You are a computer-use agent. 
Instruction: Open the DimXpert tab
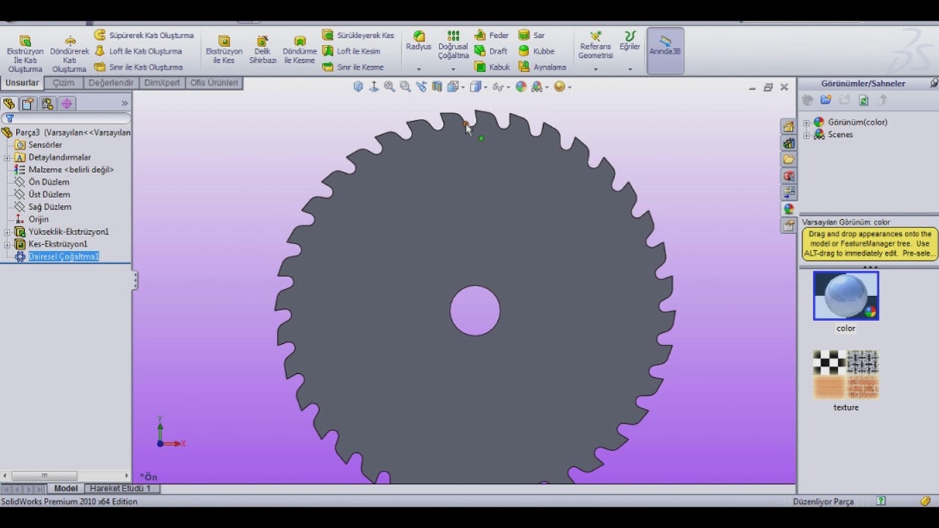162,83
